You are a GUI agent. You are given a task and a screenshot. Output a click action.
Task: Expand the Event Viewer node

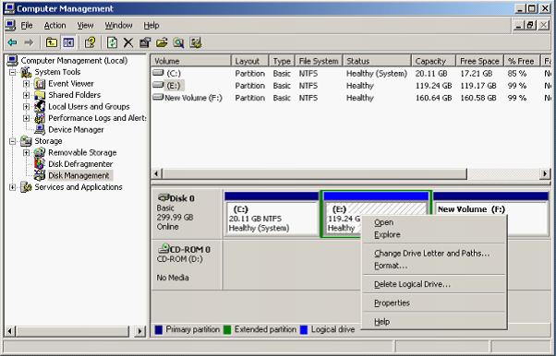coord(26,84)
